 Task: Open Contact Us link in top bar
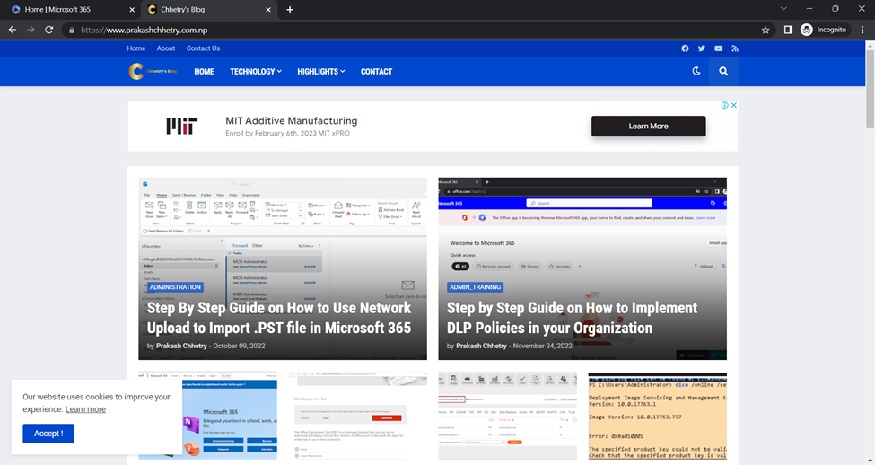click(203, 48)
